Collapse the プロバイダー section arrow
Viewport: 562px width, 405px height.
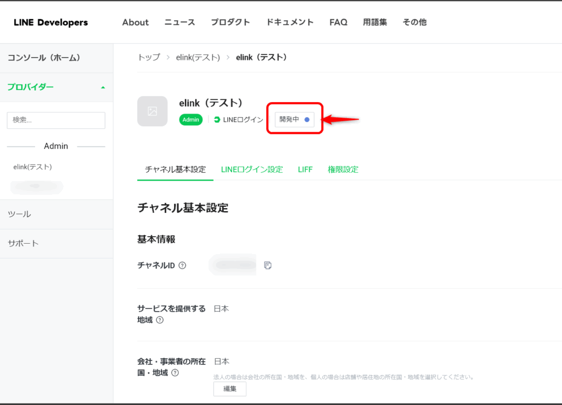point(103,87)
